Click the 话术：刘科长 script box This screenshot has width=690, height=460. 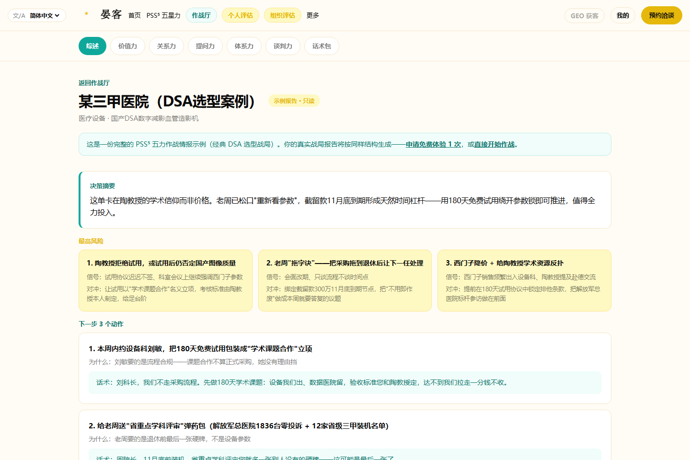(x=345, y=382)
